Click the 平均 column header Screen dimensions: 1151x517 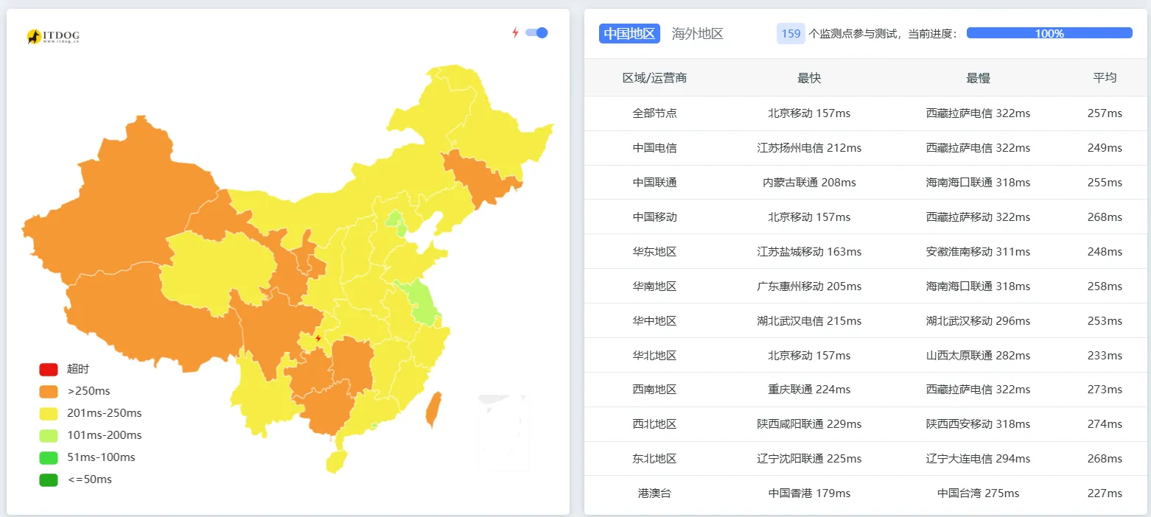pyautogui.click(x=1105, y=77)
